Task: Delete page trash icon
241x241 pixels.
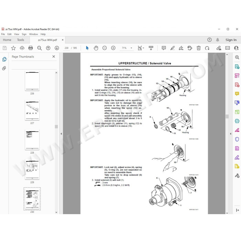Action: pyautogui.click(x=199, y=48)
